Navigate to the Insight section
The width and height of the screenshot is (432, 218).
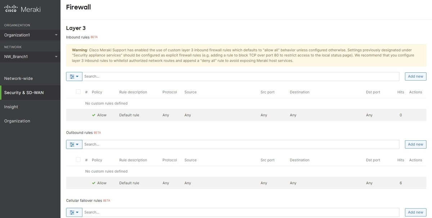tap(11, 106)
